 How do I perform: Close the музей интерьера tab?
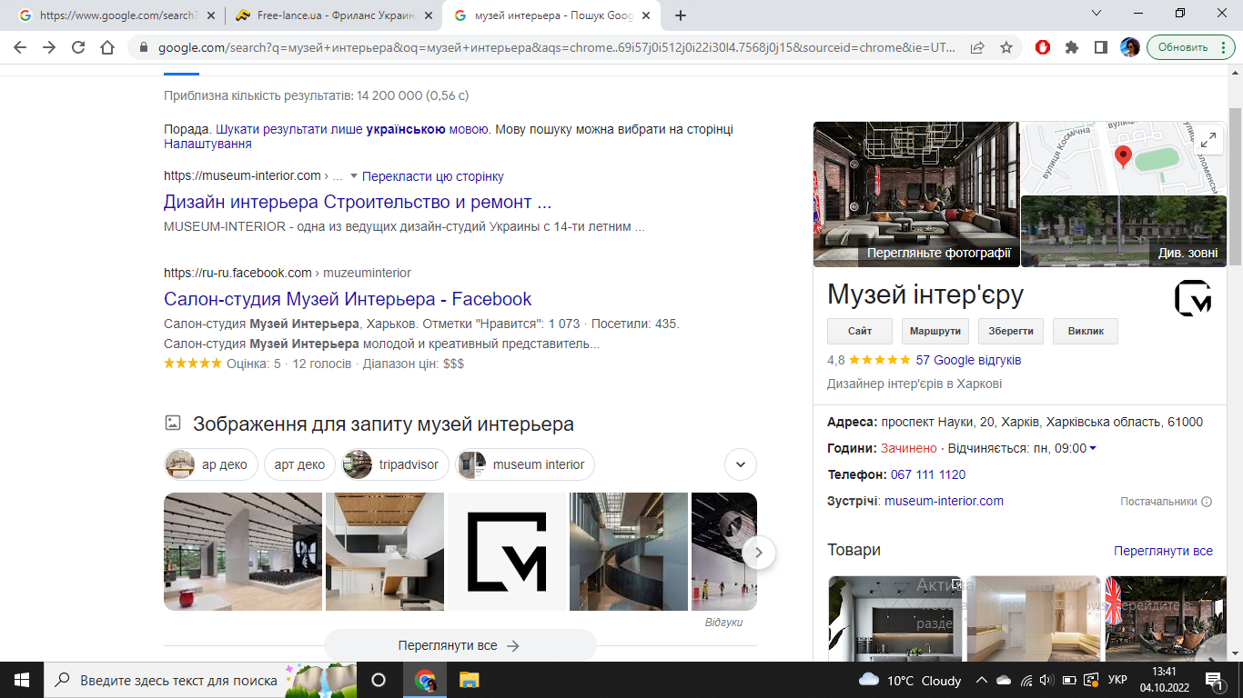pos(645,15)
